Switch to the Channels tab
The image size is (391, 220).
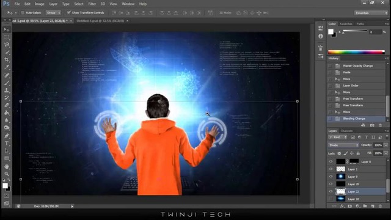pos(346,131)
